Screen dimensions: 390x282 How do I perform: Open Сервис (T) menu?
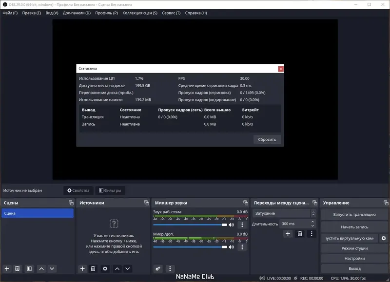[171, 13]
